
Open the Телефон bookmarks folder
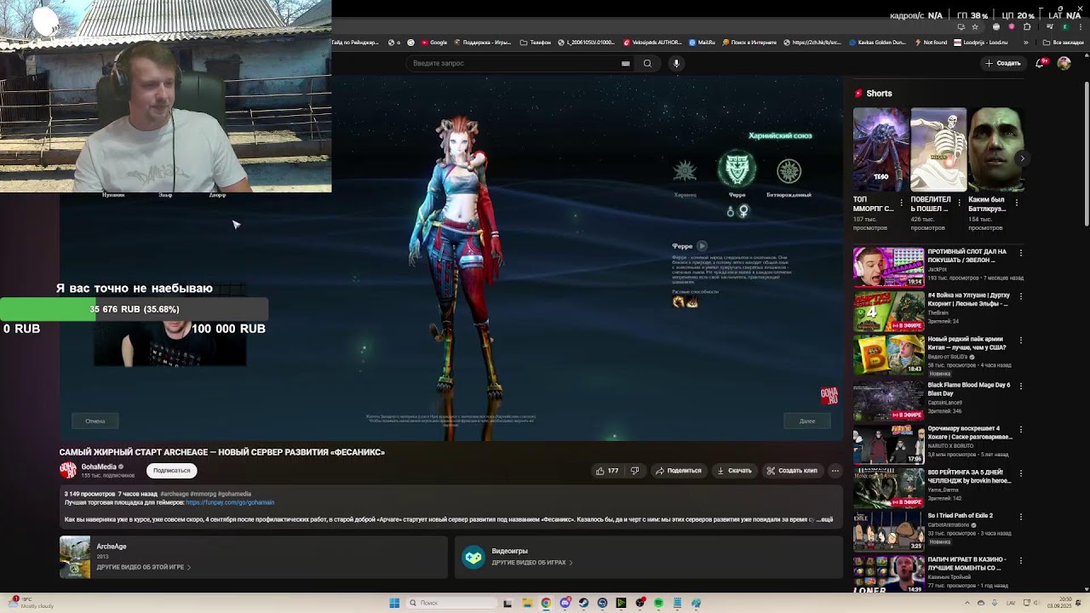536,42
